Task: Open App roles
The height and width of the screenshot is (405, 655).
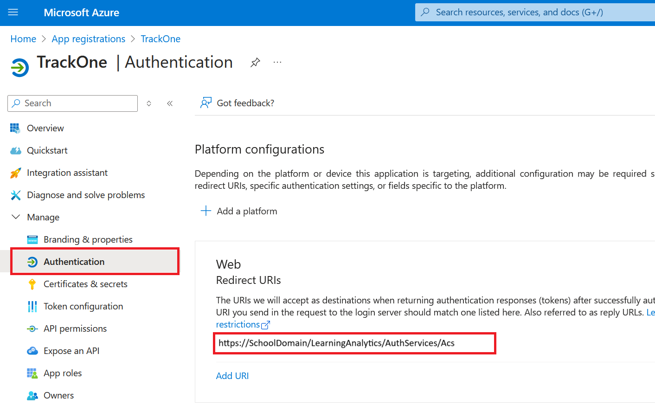Action: (x=63, y=373)
